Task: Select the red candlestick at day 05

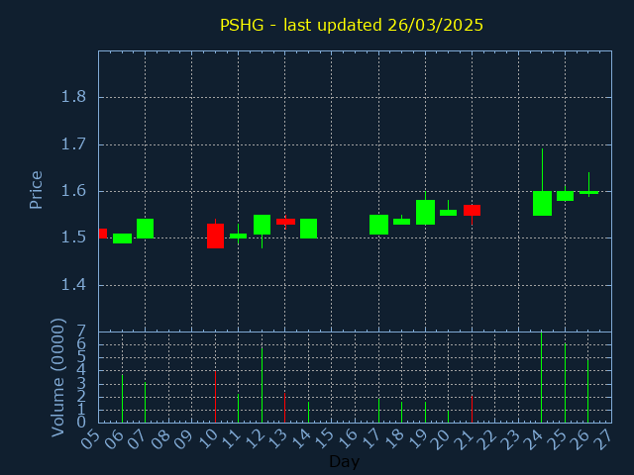Action: pyautogui.click(x=103, y=234)
